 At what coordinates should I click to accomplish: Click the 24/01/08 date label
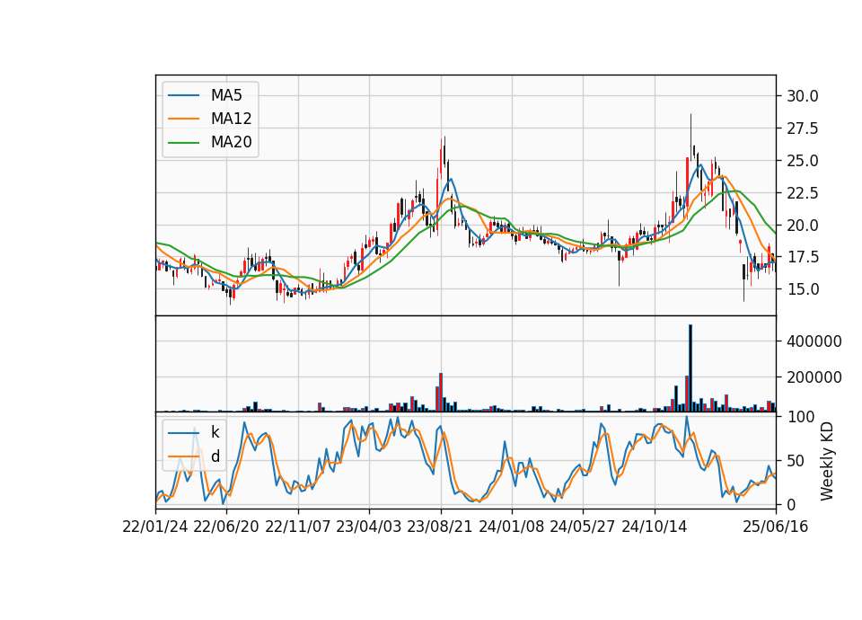(511, 527)
